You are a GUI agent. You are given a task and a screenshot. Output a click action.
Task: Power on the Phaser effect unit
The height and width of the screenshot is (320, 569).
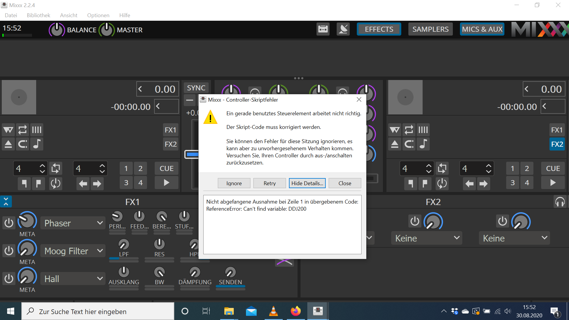(x=9, y=223)
